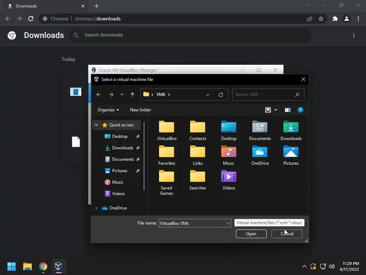Open Windows Start menu
This screenshot has width=366, height=275.
(x=11, y=266)
